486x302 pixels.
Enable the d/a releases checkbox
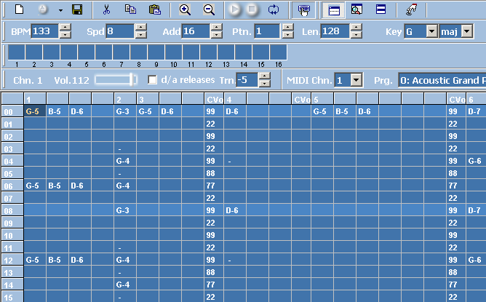[153, 80]
